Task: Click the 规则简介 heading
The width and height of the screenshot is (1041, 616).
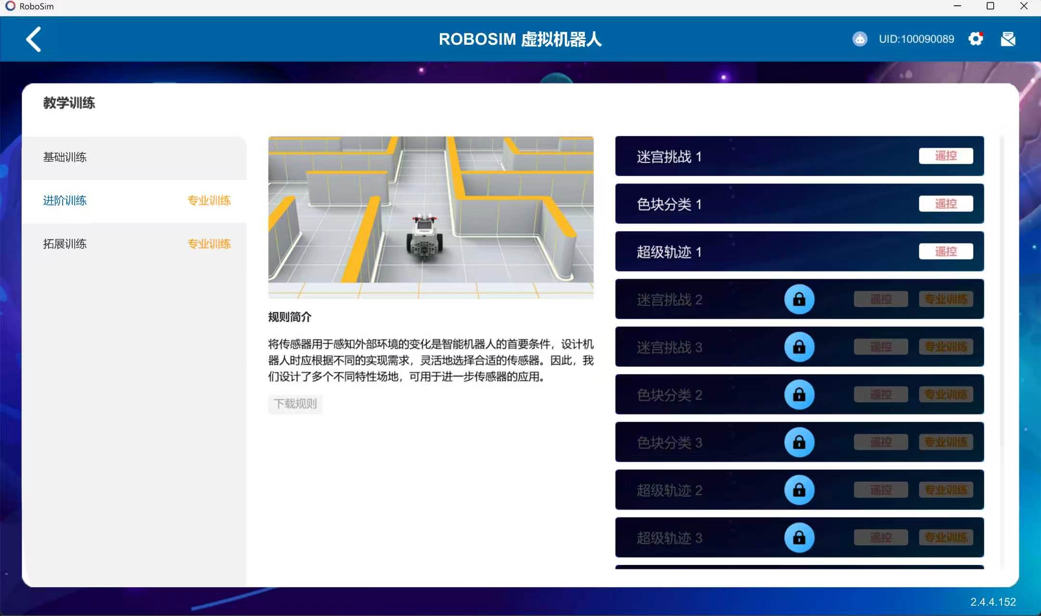Action: click(x=290, y=317)
